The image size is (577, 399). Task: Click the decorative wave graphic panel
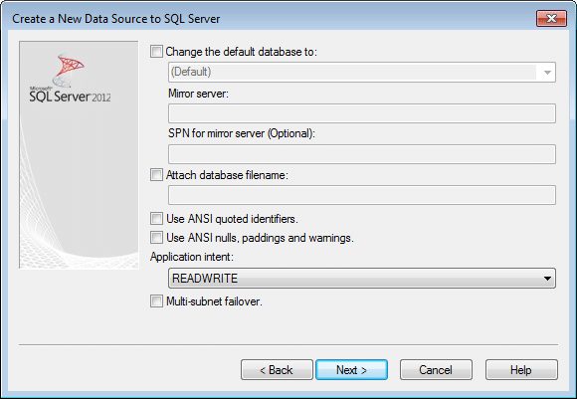click(79, 154)
